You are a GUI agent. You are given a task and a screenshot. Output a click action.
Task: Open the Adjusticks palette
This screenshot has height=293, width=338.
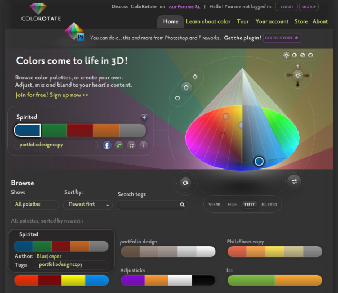[168, 280]
